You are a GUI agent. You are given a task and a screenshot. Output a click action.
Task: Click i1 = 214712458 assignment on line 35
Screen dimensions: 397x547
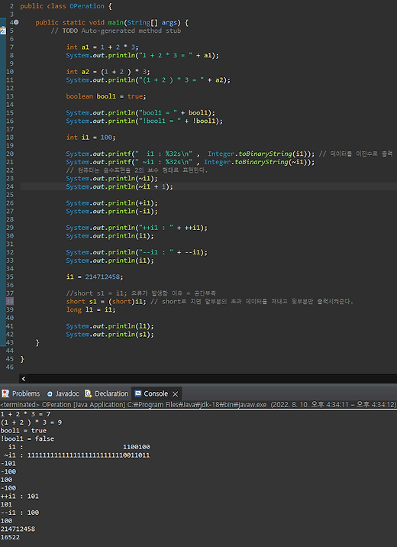click(95, 277)
